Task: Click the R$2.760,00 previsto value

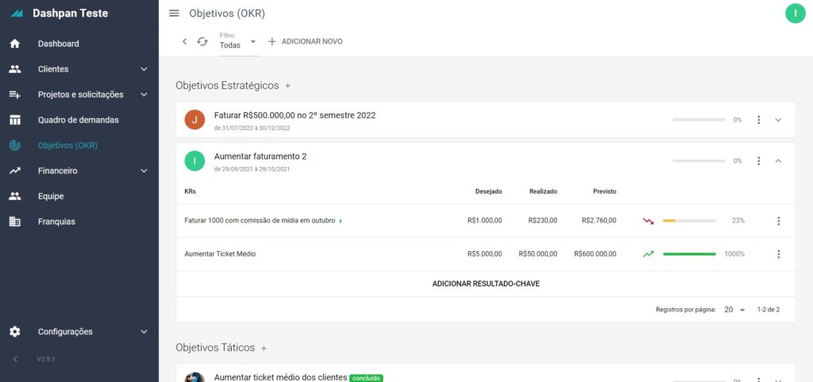Action: point(599,221)
